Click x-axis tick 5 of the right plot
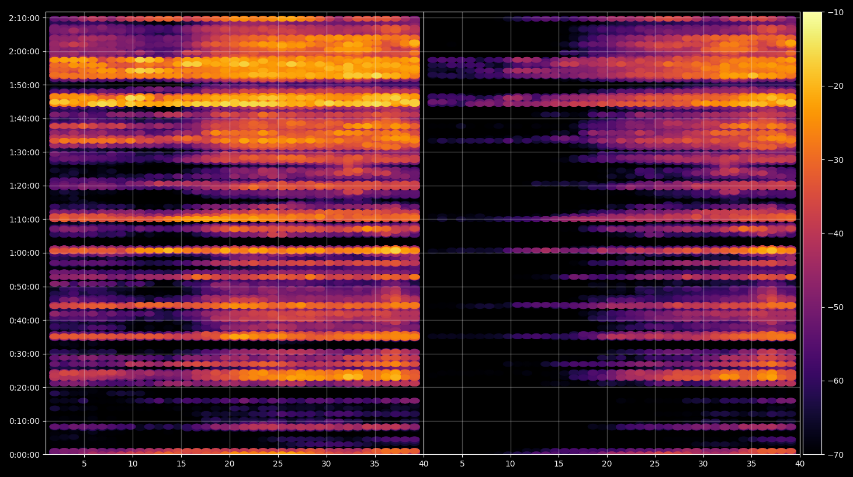This screenshot has height=477, width=853. pyautogui.click(x=462, y=464)
